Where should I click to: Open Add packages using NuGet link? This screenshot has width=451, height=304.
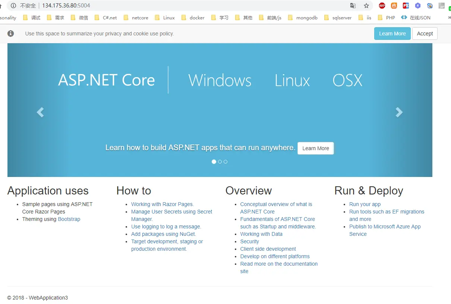[x=164, y=234]
